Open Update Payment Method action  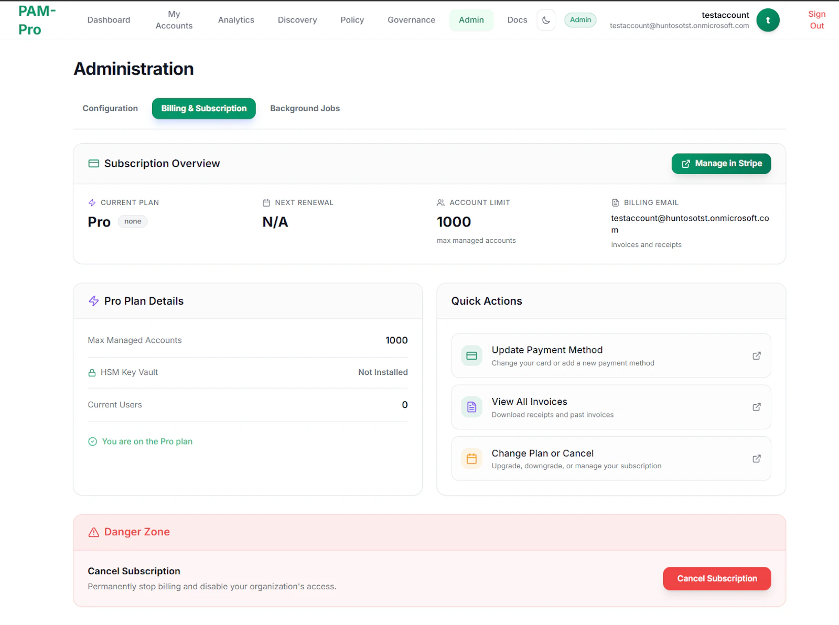611,355
